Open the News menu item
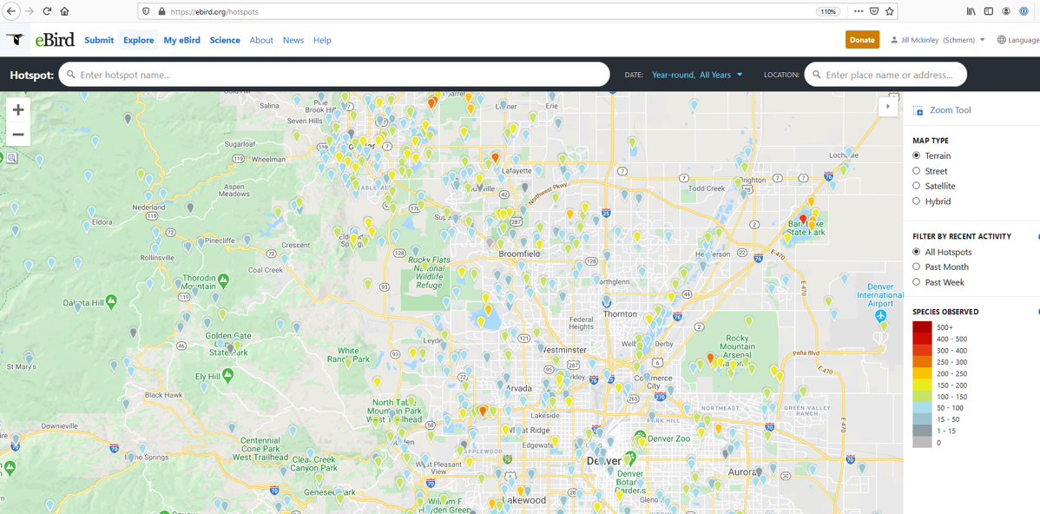This screenshot has height=514, width=1040. coord(293,40)
